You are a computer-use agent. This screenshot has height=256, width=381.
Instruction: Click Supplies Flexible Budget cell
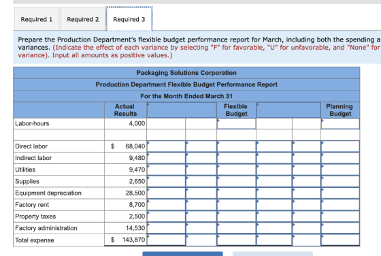pyautogui.click(x=236, y=181)
